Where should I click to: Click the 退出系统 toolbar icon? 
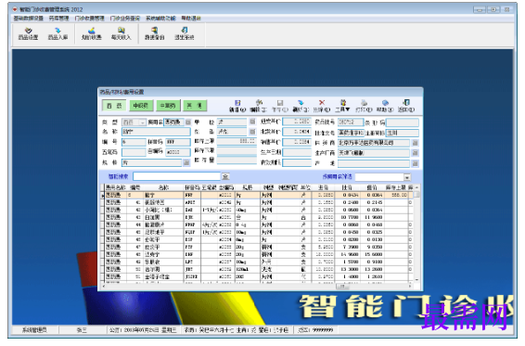click(185, 33)
